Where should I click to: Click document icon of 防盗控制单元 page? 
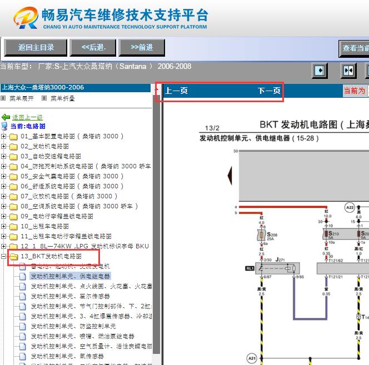(x=23, y=327)
